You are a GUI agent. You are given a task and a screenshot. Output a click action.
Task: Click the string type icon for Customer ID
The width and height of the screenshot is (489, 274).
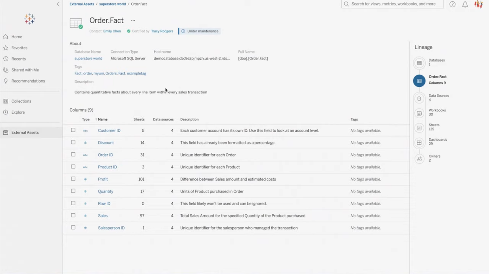coord(85,131)
